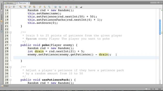Click Find Next Occurrence icon
Image resolution: width=163 pixels, height=91 pixels.
30,7
